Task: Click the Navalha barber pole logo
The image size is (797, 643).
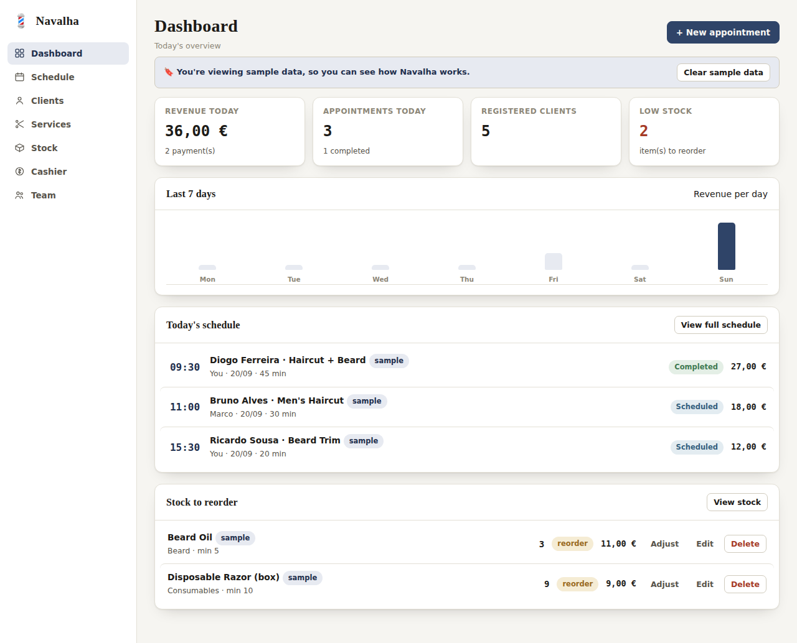Action: [x=21, y=21]
